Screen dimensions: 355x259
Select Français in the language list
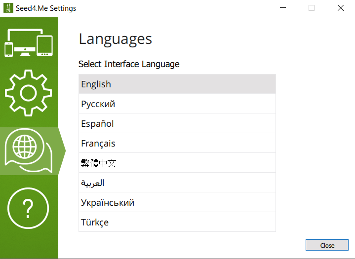(177, 143)
